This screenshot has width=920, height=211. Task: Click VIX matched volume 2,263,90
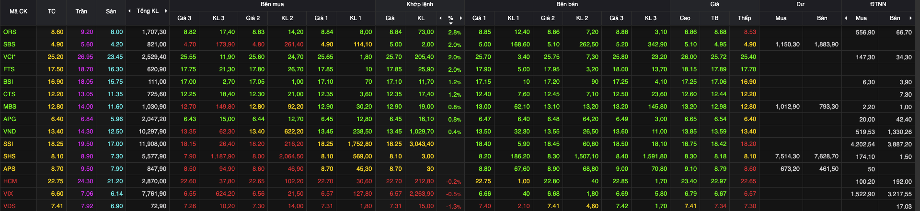[422, 194]
